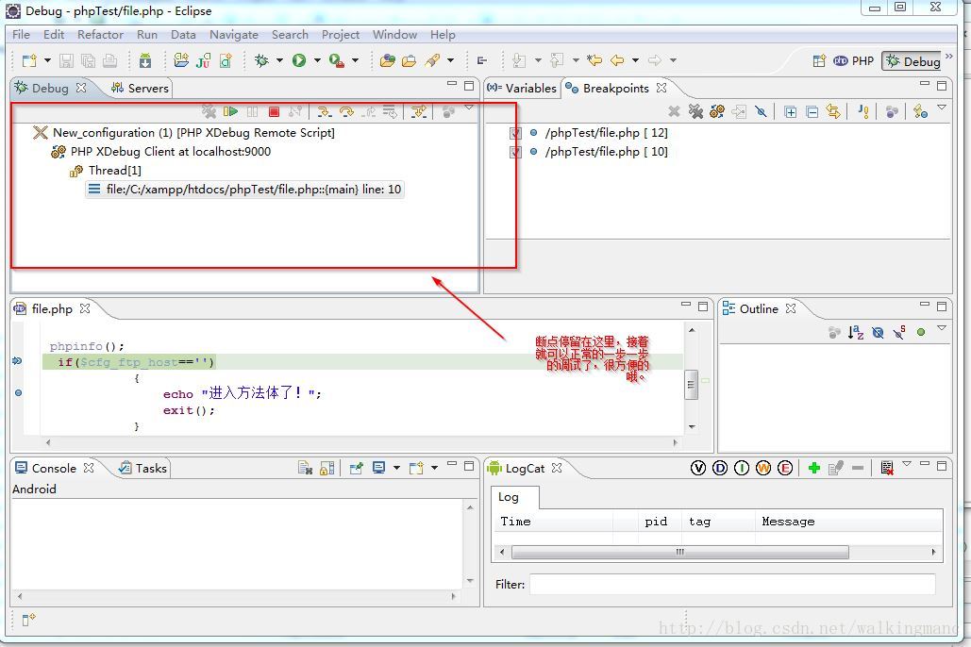The image size is (971, 647).
Task: Click the New JUnit test icon
Action: (203, 60)
